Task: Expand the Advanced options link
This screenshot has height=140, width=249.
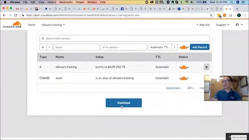Action: pos(174,88)
